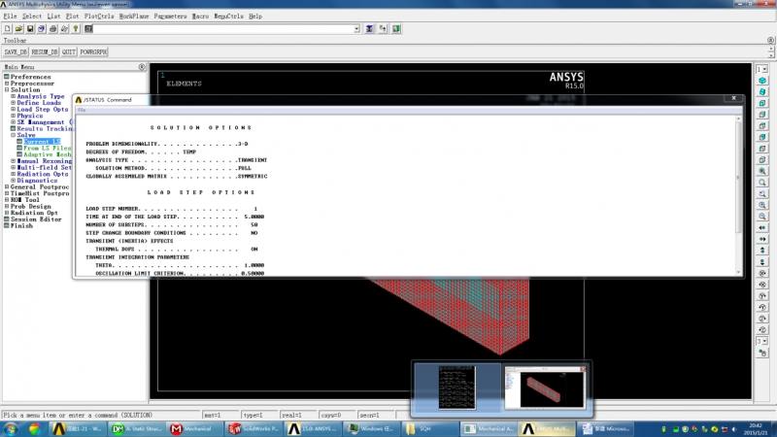Viewport: 777px width, 437px height.
Task: Collapse the Solve tree node
Action: (13, 135)
